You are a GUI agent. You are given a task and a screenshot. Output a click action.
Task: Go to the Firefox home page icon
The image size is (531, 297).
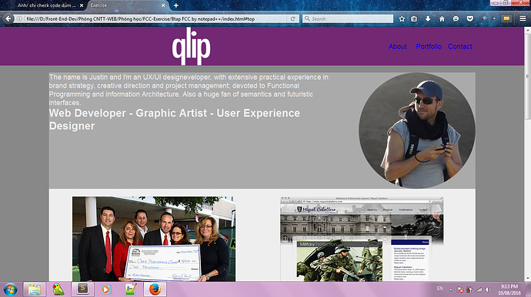tap(442, 19)
